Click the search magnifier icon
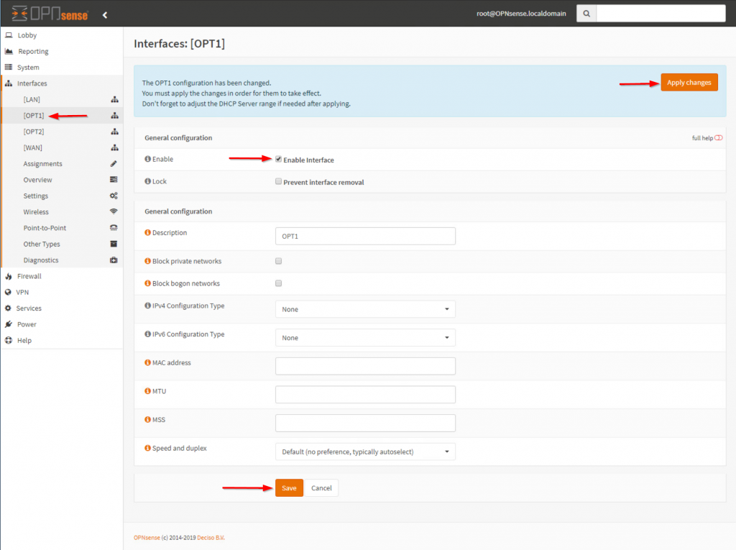Viewport: 736px width, 550px height. coord(587,14)
